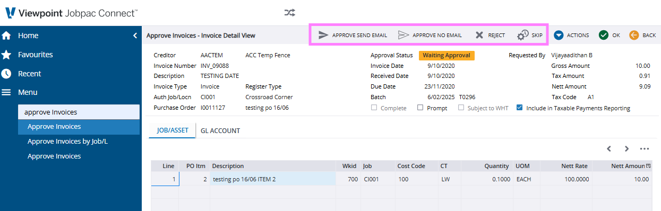Screen dimensions: 661x211
Task: Open the grid's three-dot more options menu
Action: [x=645, y=149]
